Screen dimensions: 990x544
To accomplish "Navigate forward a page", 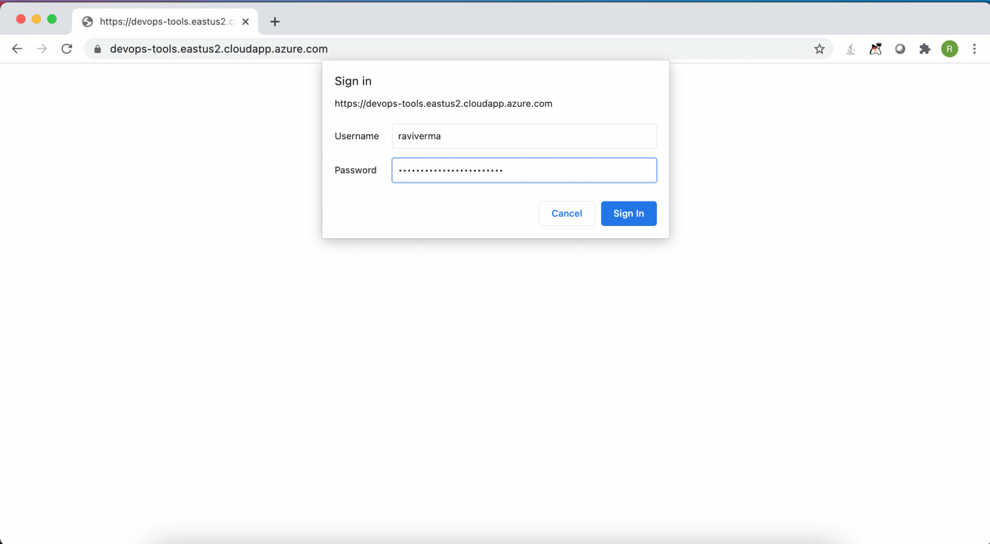I will pos(41,48).
